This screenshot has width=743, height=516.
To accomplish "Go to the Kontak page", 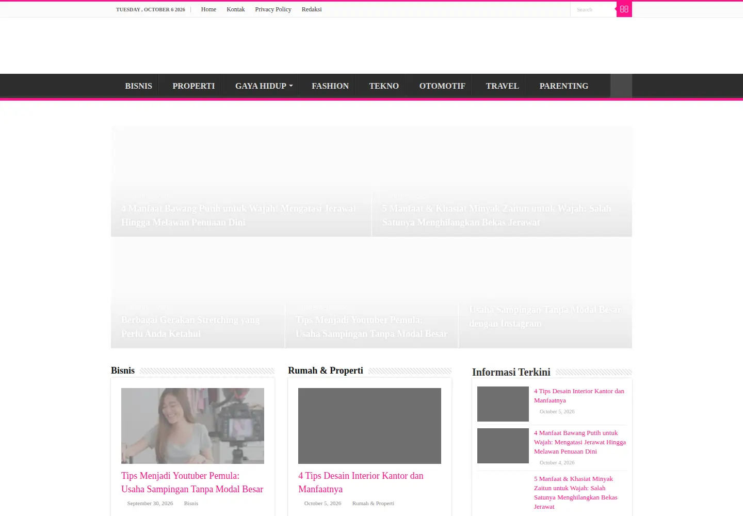I will [x=236, y=9].
